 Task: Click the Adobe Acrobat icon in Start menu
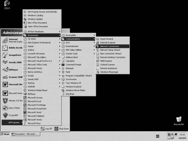point(5,48)
